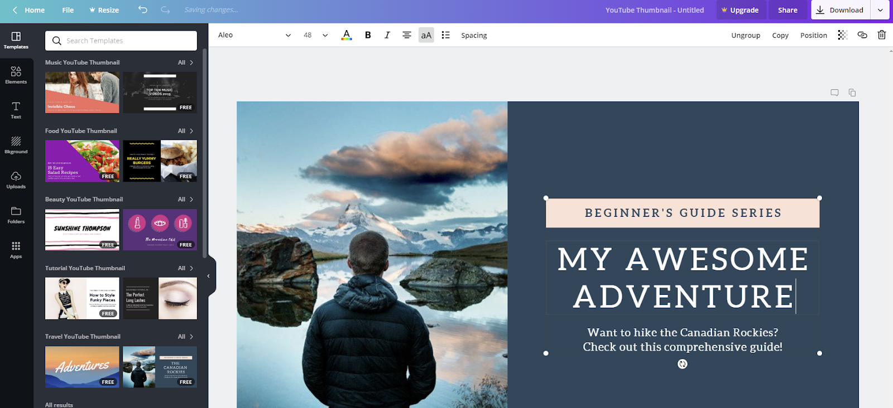Open the Bkground side panel
Image resolution: width=893 pixels, height=408 pixels.
pyautogui.click(x=16, y=145)
